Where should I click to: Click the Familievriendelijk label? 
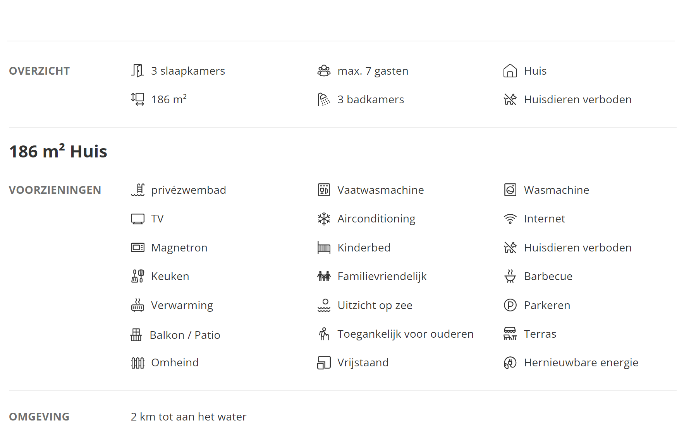[x=382, y=277]
